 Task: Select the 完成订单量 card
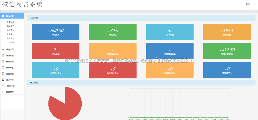click(x=227, y=70)
